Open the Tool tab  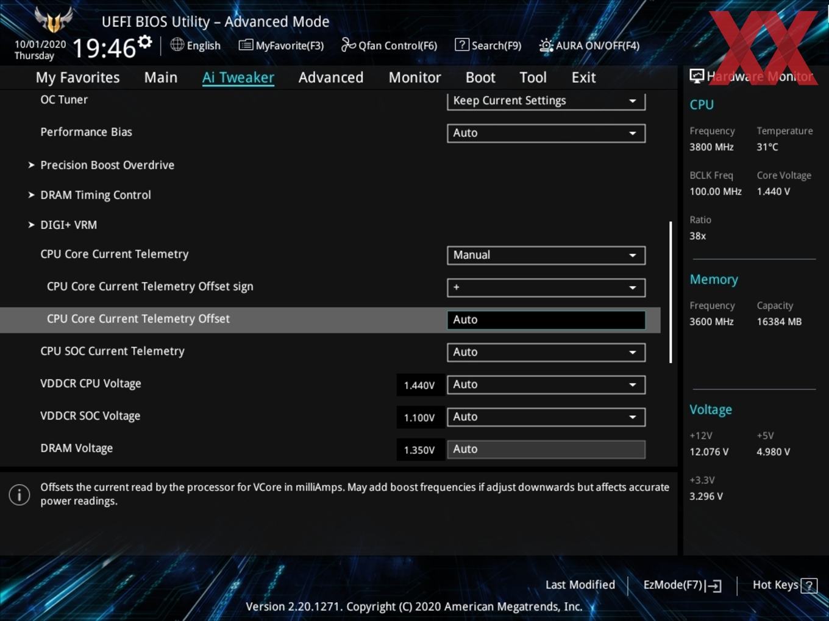coord(533,77)
